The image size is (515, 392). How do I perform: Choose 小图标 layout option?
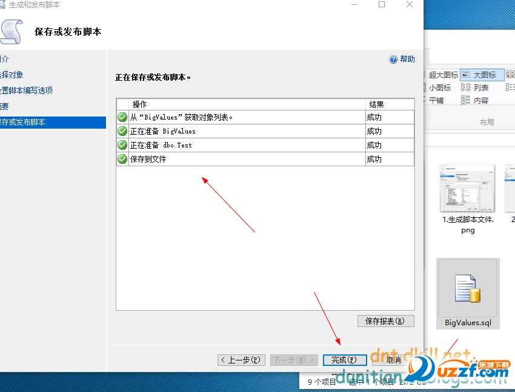[x=434, y=88]
